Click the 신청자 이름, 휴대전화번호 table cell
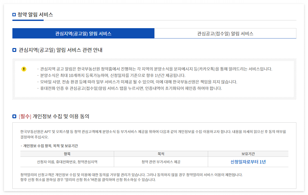This screenshot has height=195, width=308. click(x=67, y=162)
